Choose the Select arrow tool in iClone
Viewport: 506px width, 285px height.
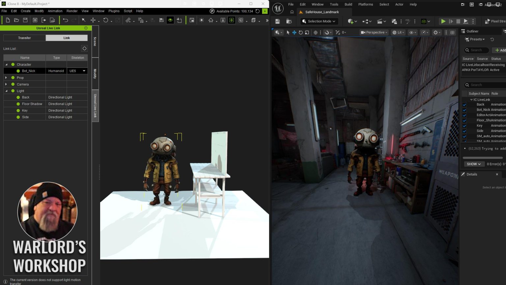click(84, 20)
